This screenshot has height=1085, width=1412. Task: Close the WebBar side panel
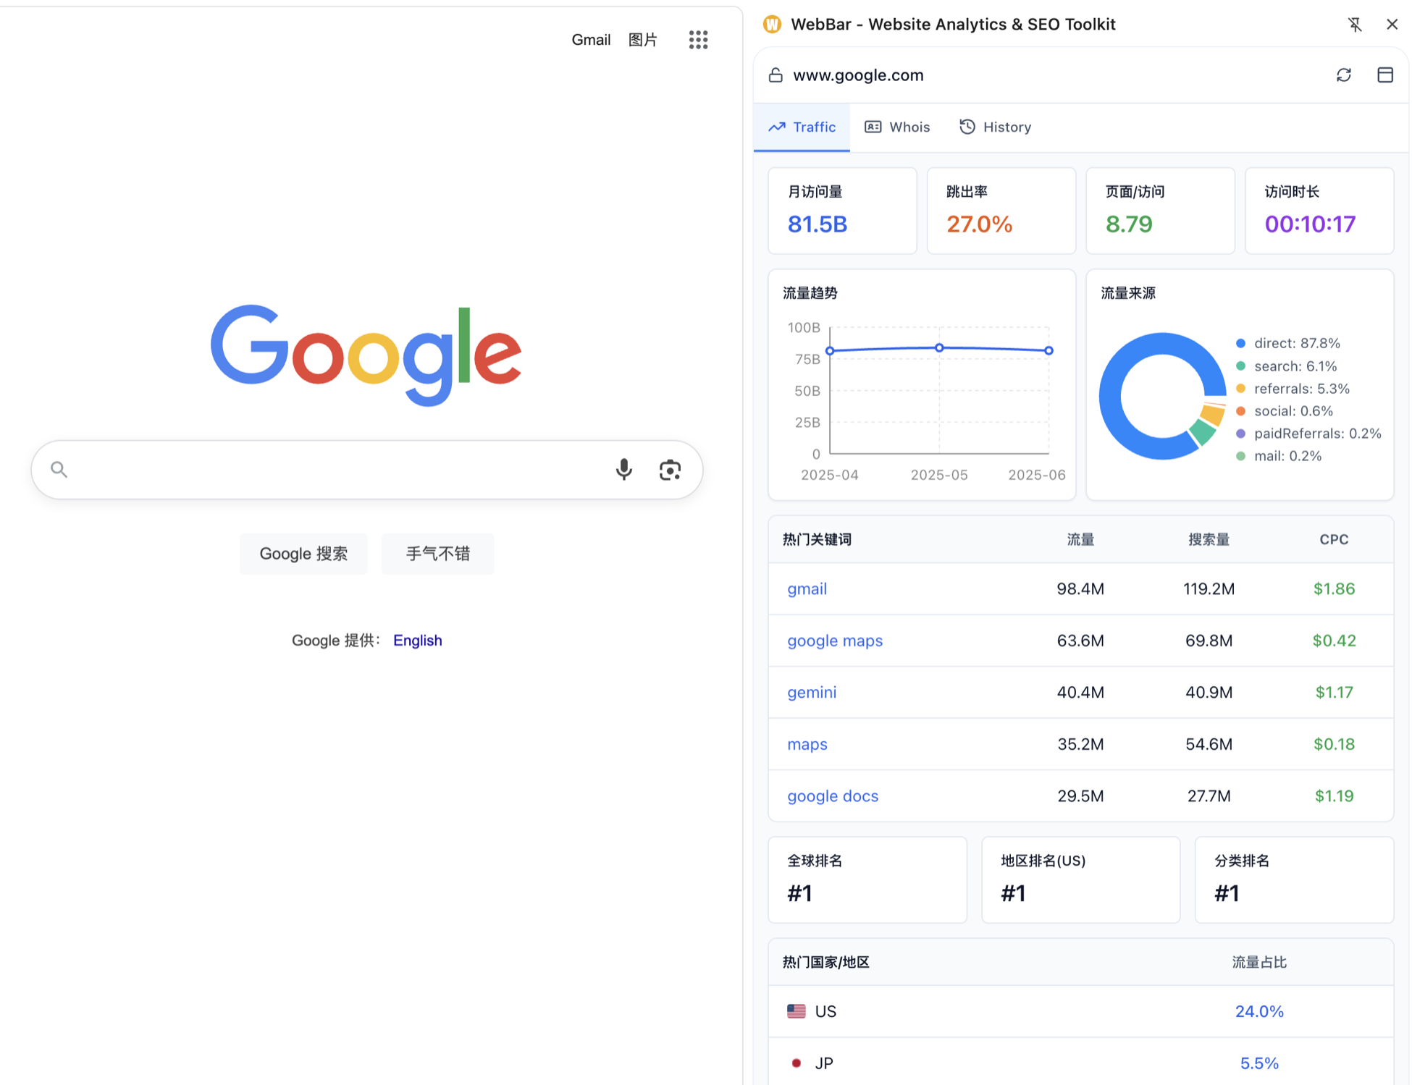(1392, 25)
